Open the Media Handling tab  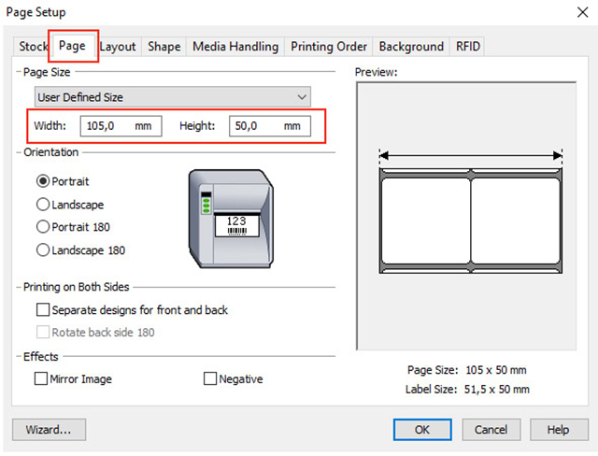(235, 46)
